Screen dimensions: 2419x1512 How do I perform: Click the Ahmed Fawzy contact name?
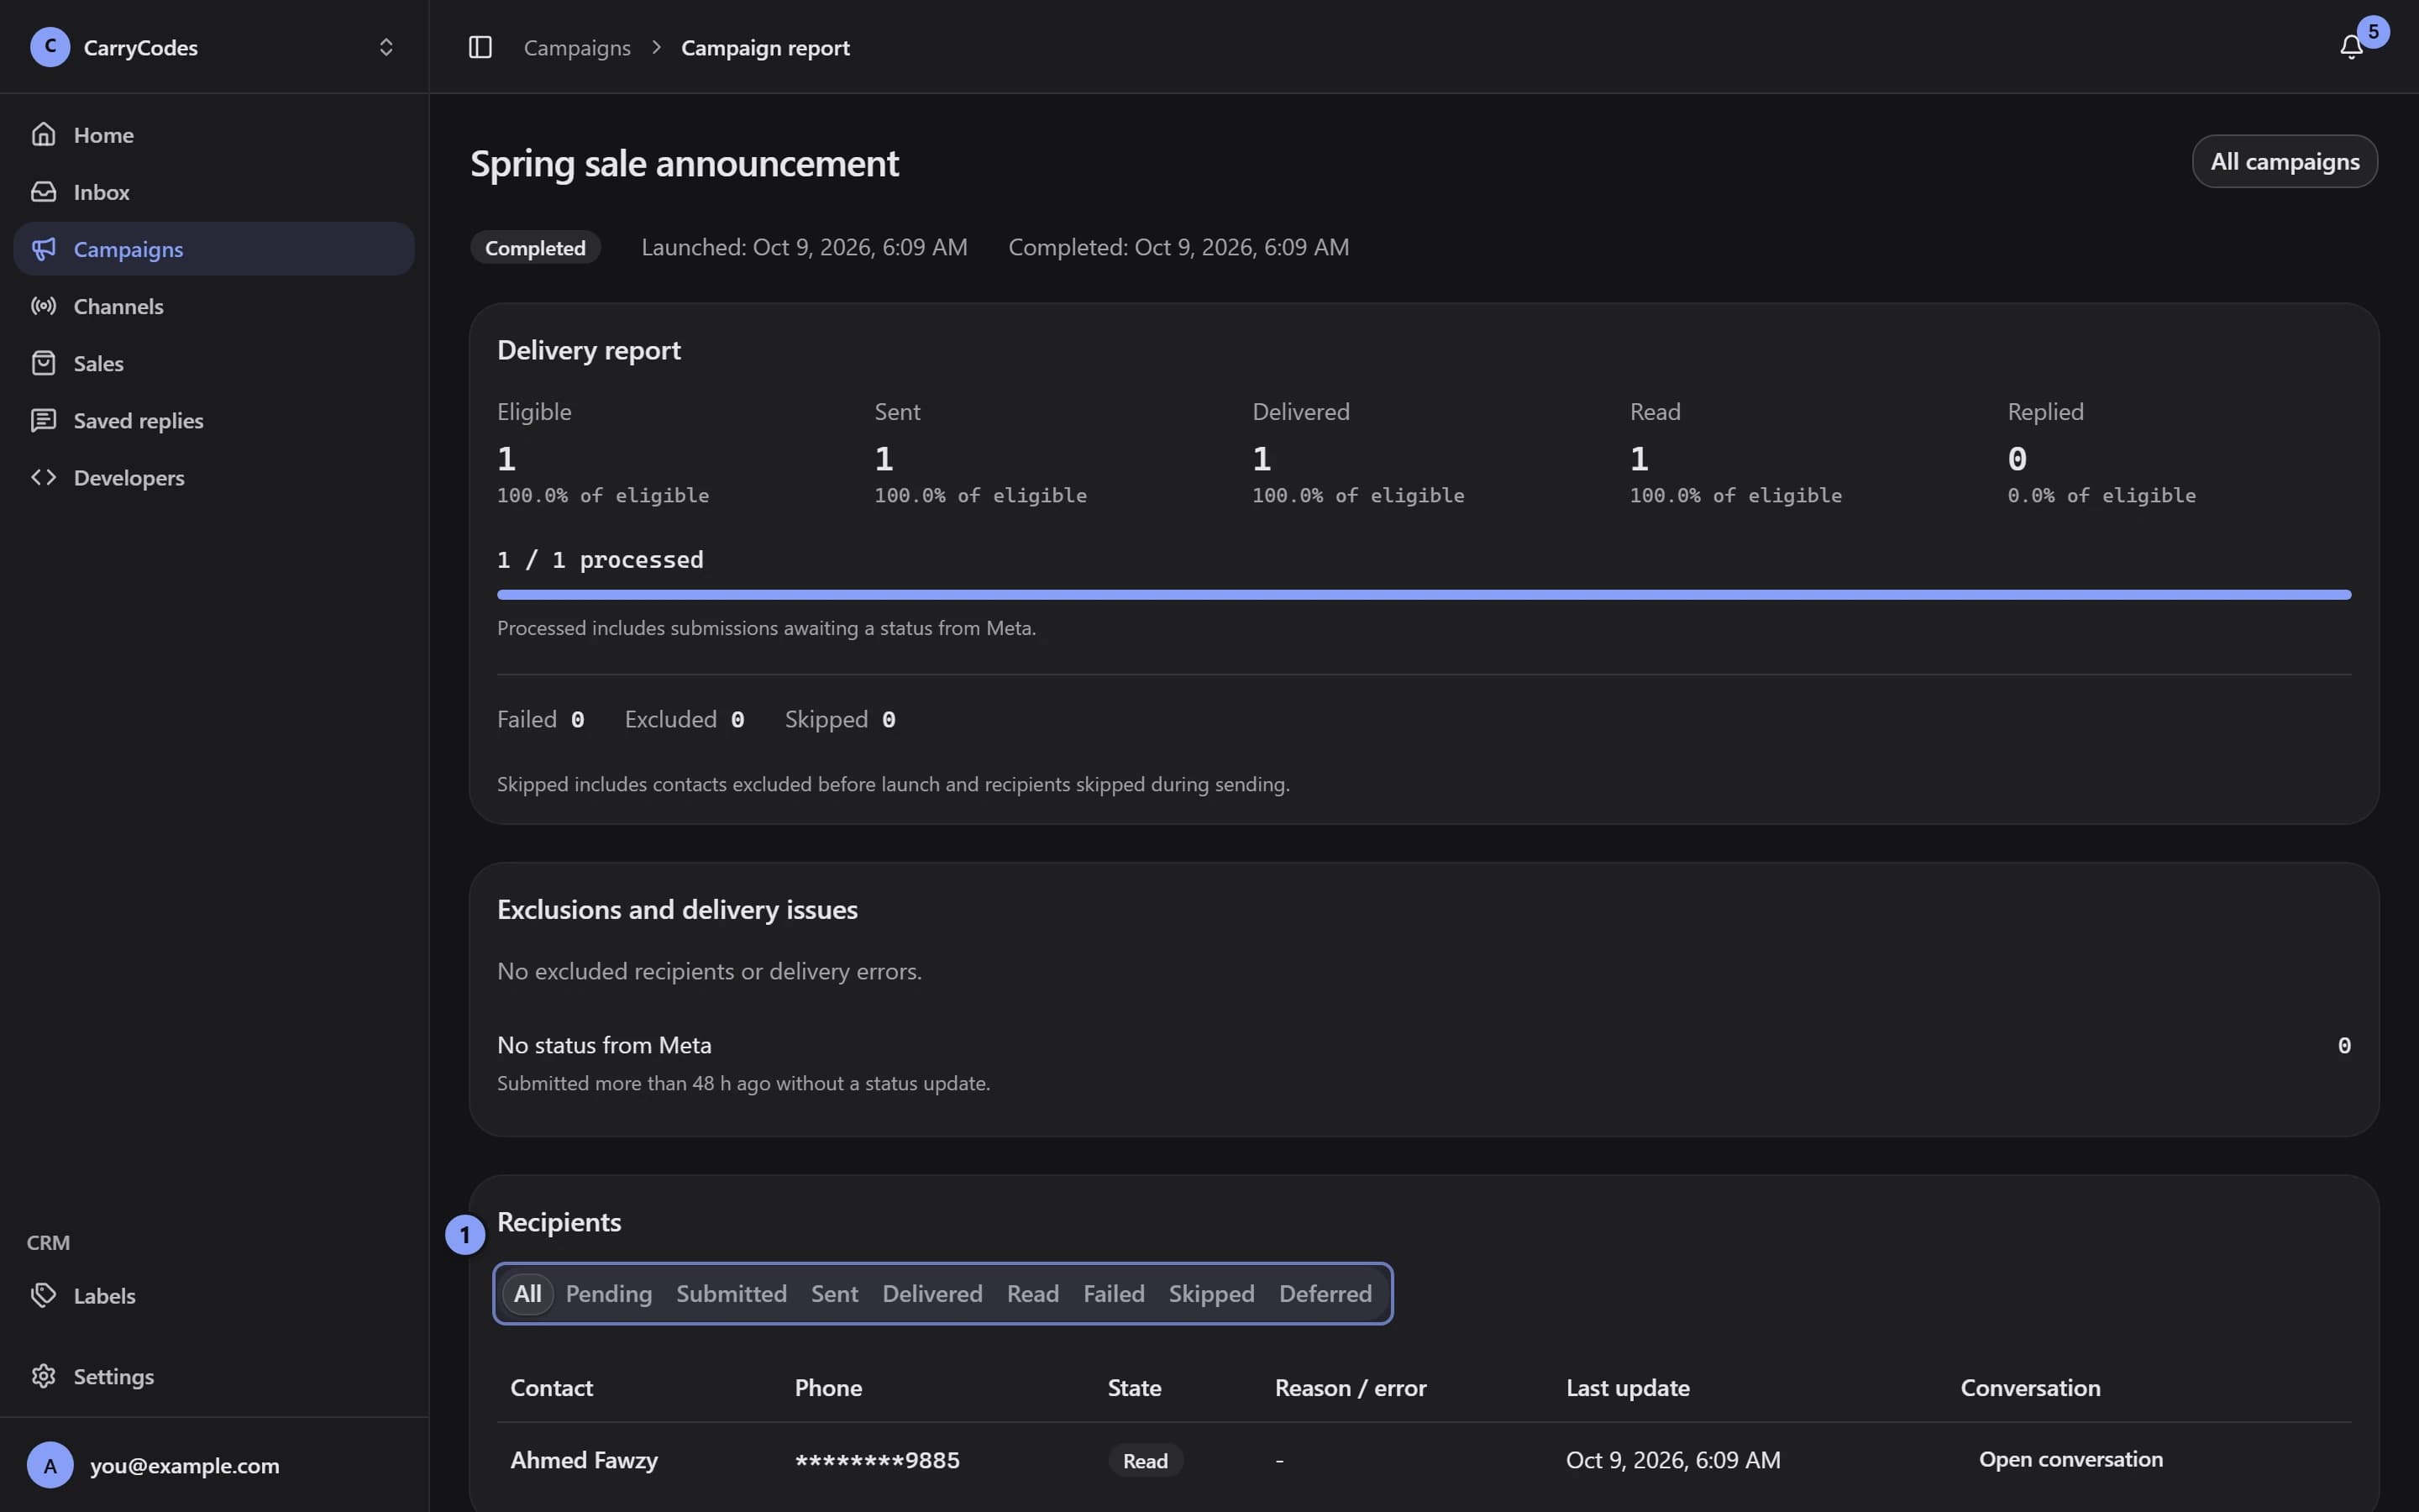click(x=584, y=1459)
